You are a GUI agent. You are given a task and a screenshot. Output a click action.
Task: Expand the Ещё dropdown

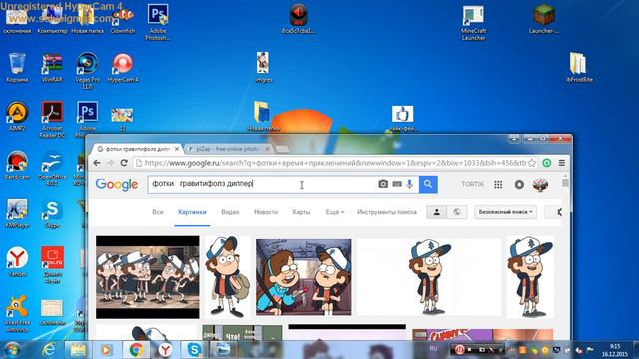click(335, 212)
